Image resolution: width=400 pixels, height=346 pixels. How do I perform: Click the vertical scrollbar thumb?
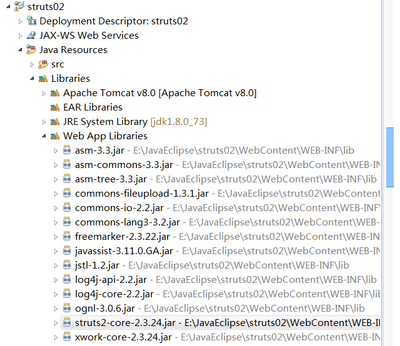[x=390, y=157]
